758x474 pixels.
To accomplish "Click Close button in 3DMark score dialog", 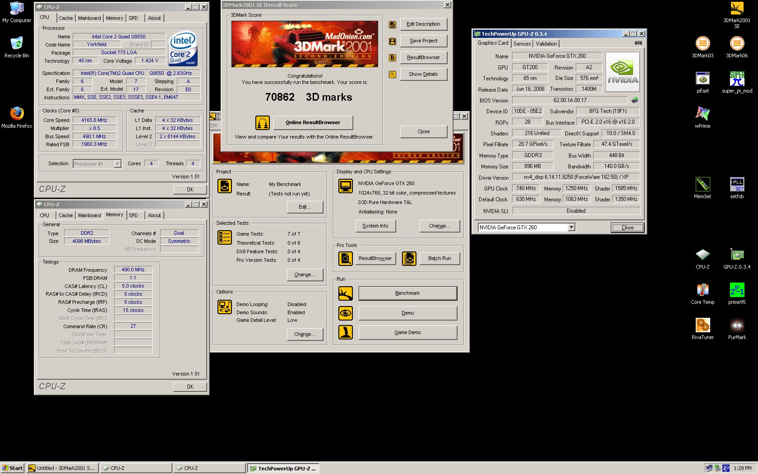I will [x=423, y=131].
